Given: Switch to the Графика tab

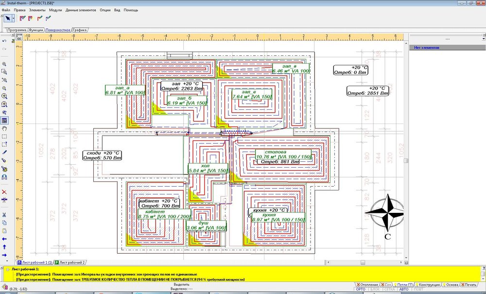Looking at the screenshot, I should point(80,28).
